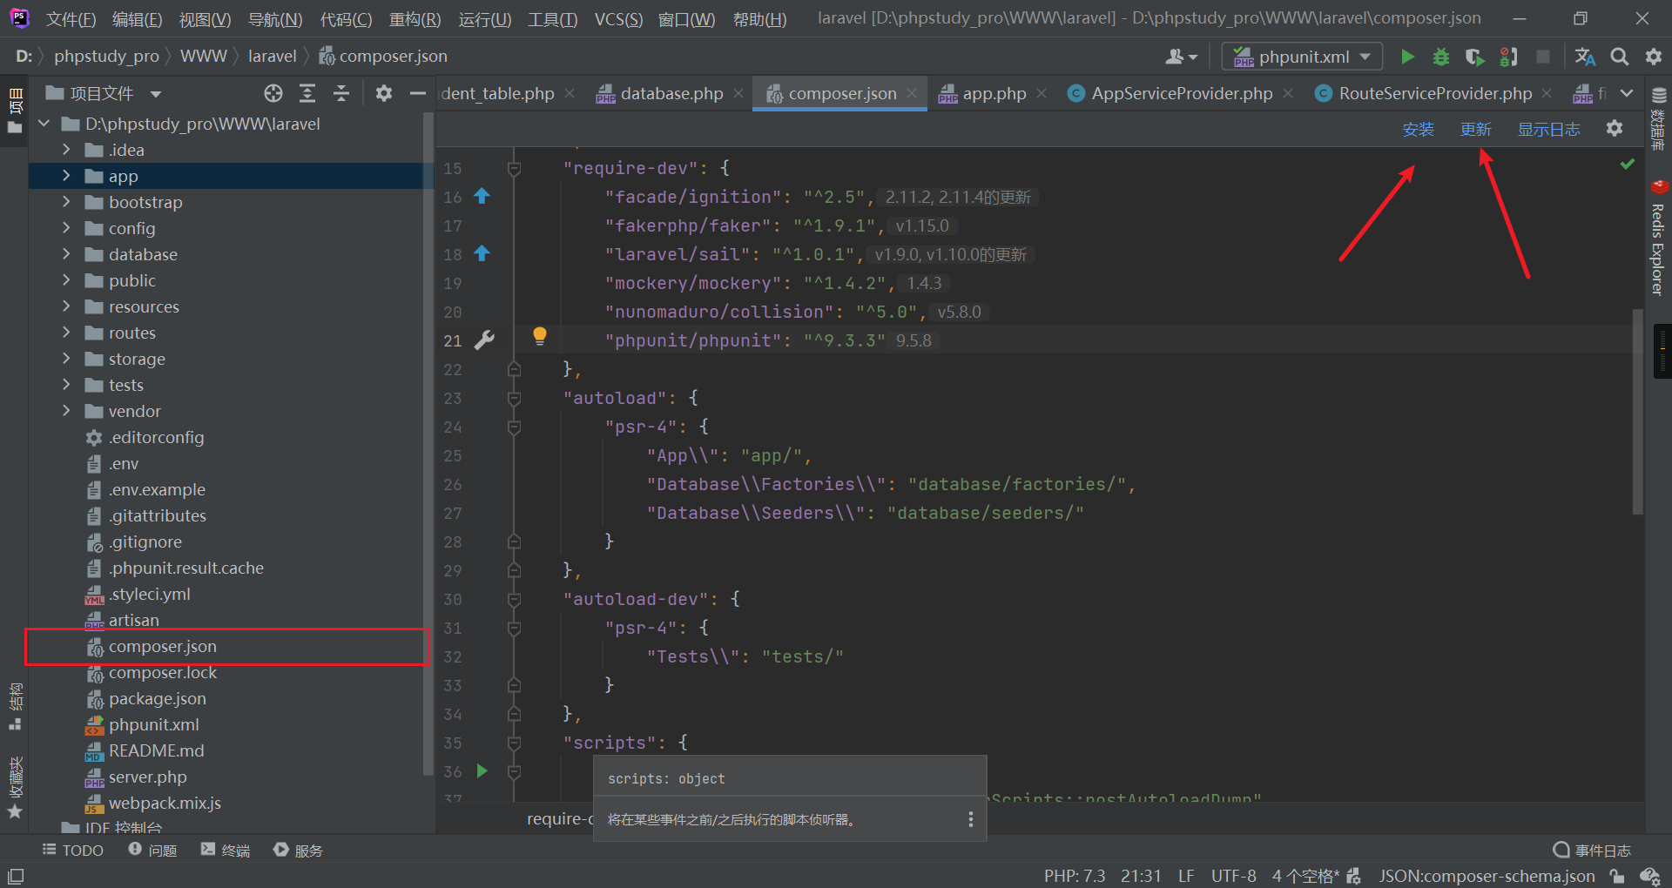The height and width of the screenshot is (888, 1672).
Task: Select composer.lock file in tree
Action: pyautogui.click(x=162, y=672)
